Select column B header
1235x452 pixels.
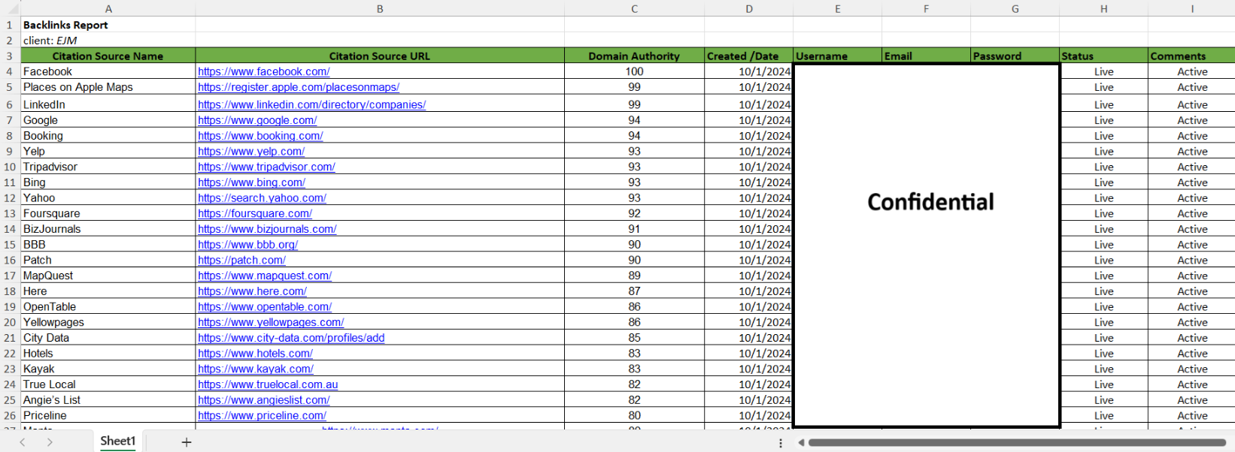click(380, 9)
